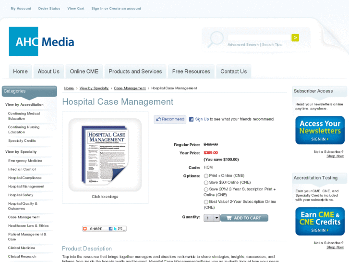349x262 pixels.
Task: Click the Add to Cart button
Action: pos(244,218)
